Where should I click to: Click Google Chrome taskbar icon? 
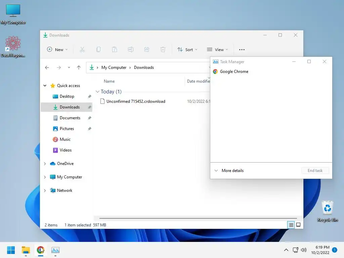pos(41,250)
